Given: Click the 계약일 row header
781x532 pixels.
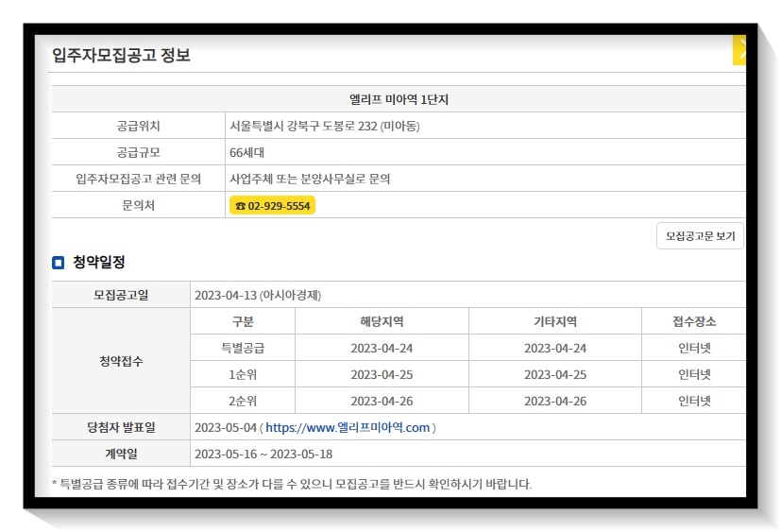Looking at the screenshot, I should coord(121,454).
